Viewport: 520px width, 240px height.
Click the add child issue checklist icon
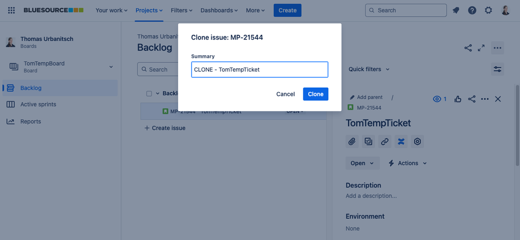click(368, 142)
